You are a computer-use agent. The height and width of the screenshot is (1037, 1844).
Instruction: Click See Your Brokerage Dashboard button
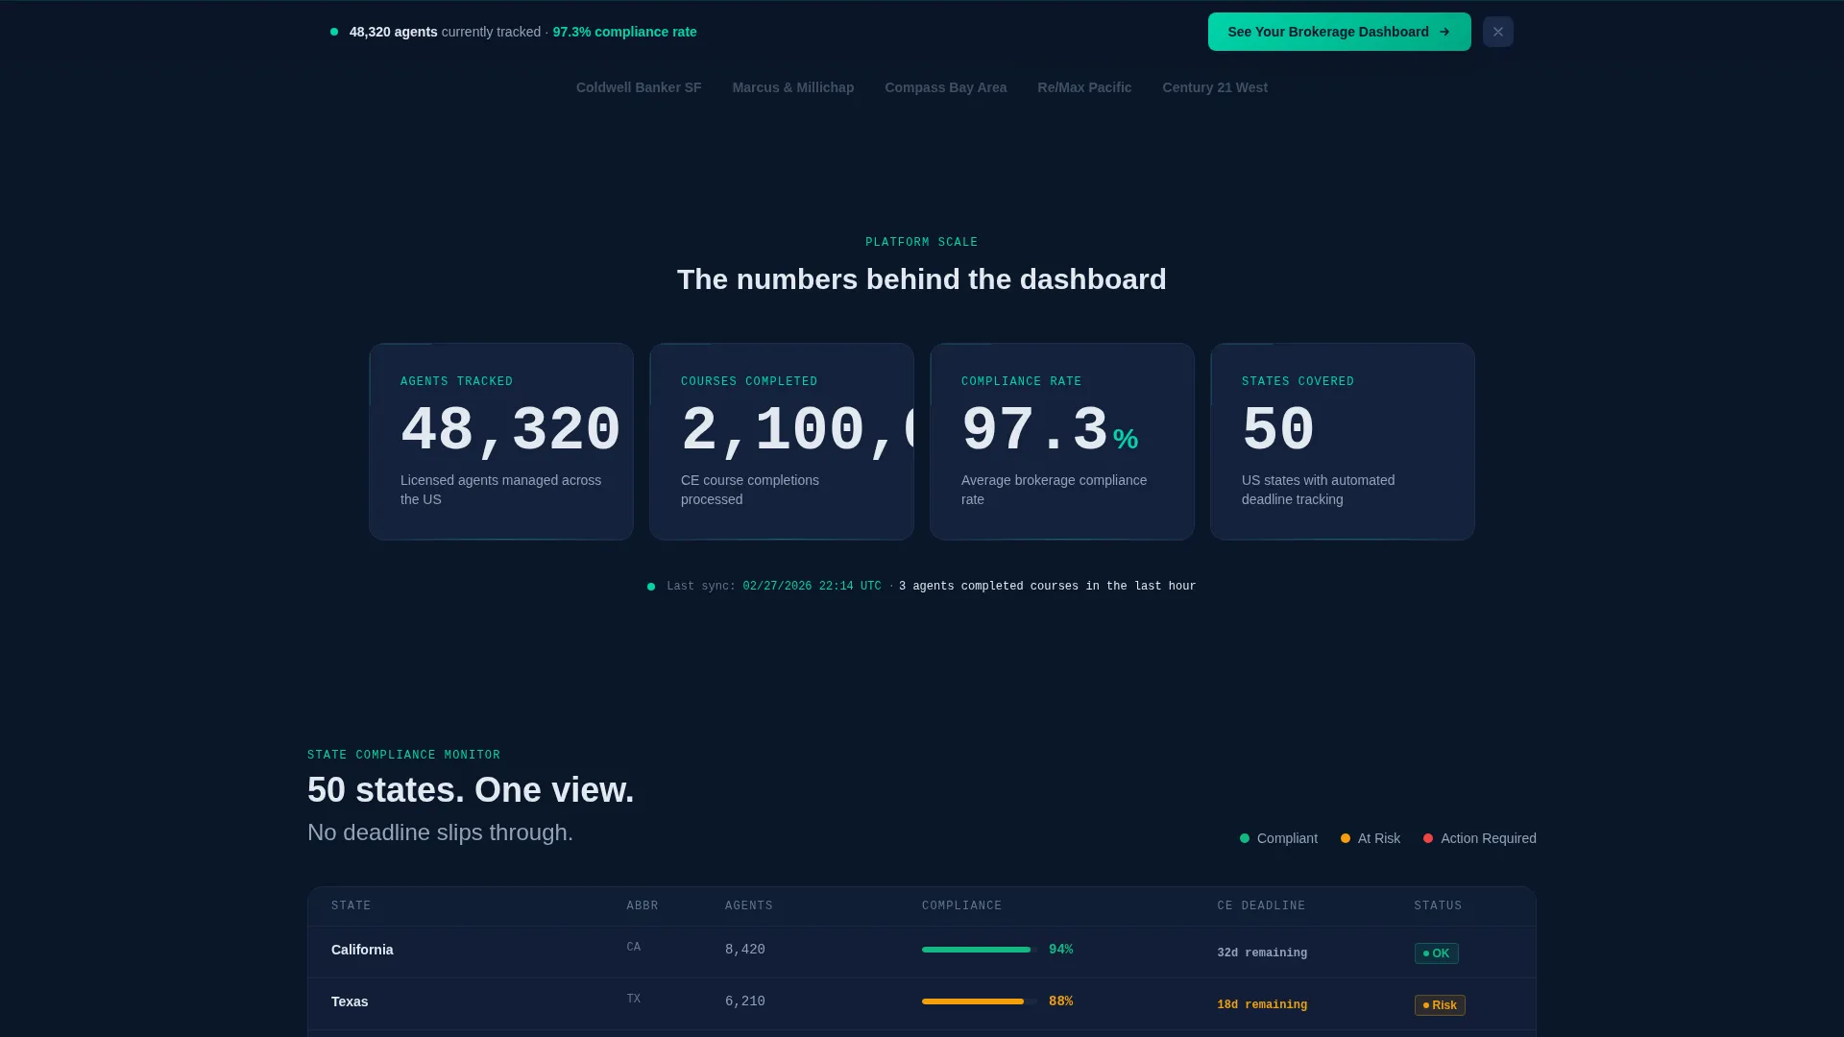tap(1339, 32)
